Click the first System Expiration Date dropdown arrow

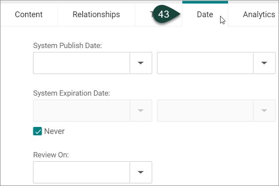tap(140, 111)
